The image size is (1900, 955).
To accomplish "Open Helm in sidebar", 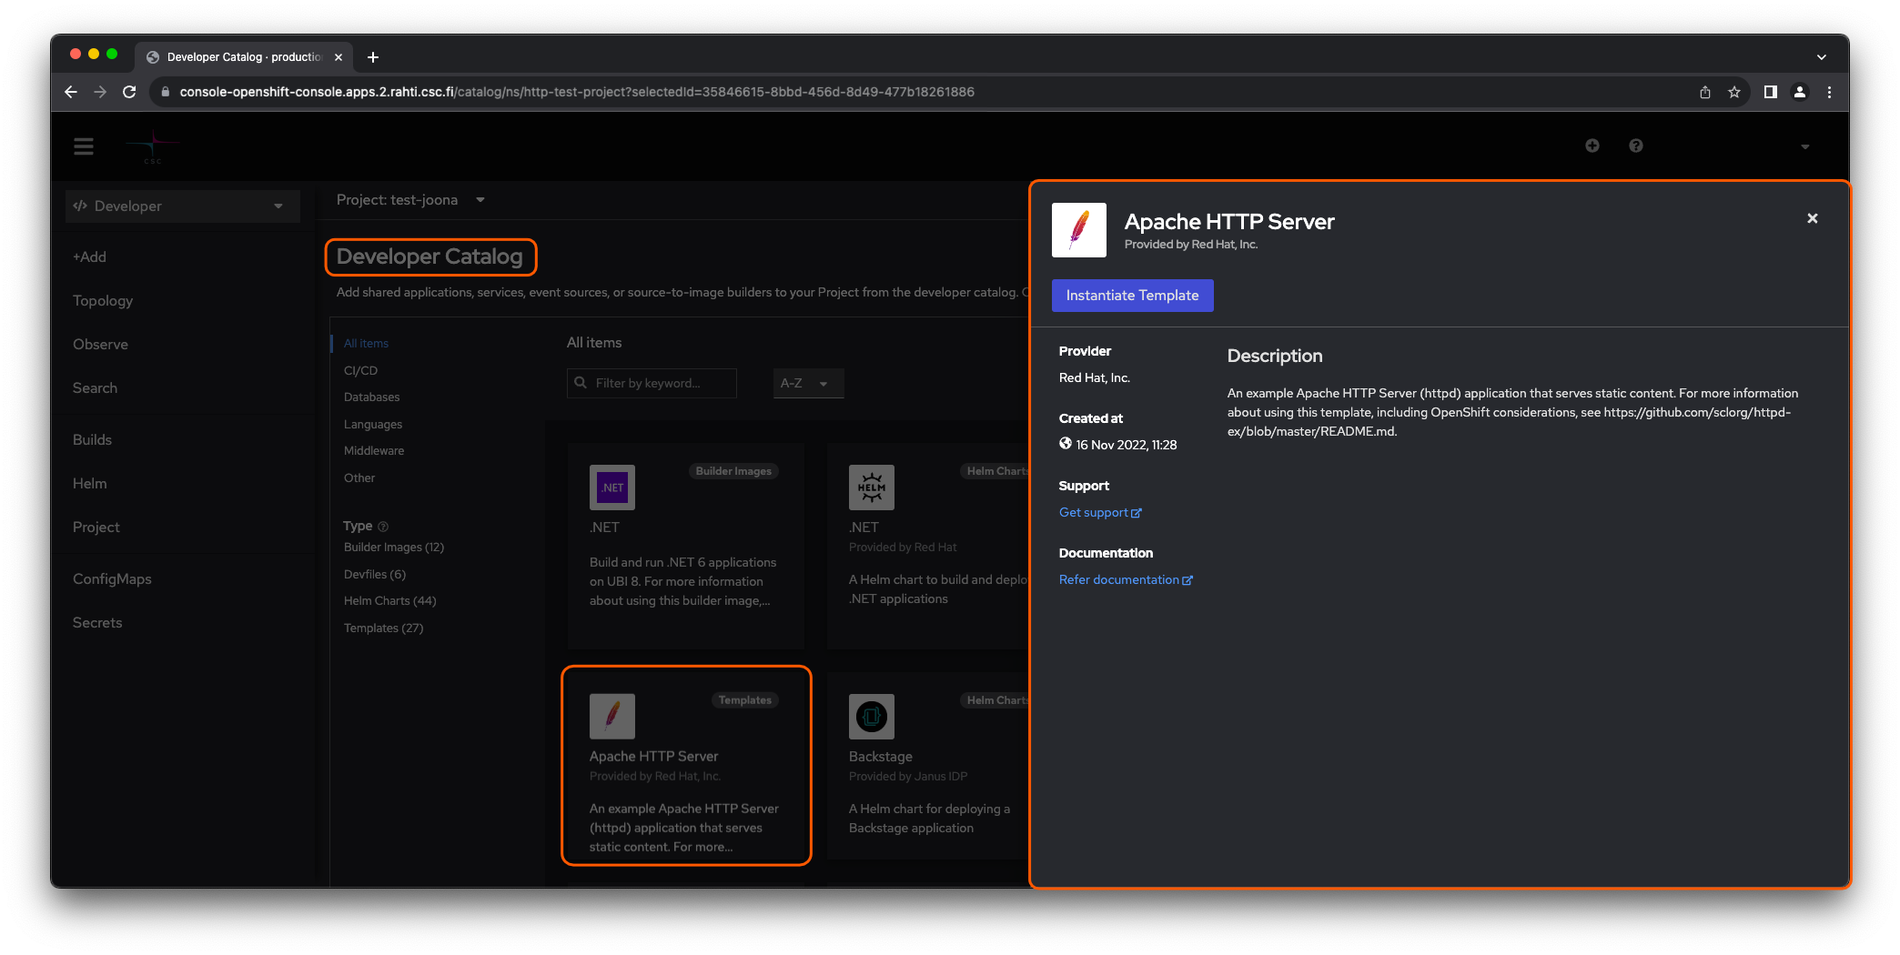I will click(89, 484).
